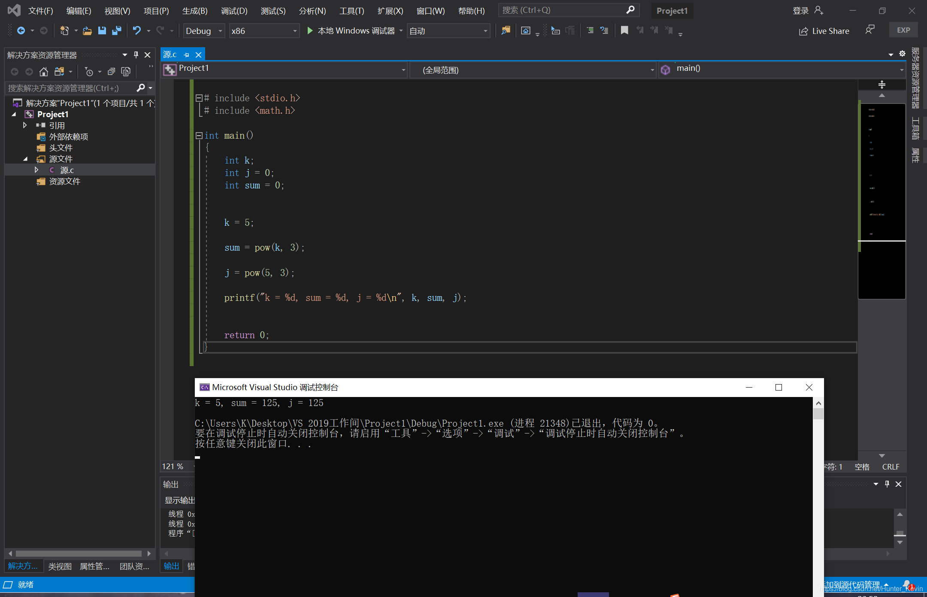Close the Solution Explorer panel

148,55
